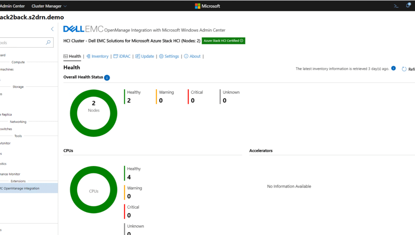Click the Microsoft logo in header

click(207, 6)
